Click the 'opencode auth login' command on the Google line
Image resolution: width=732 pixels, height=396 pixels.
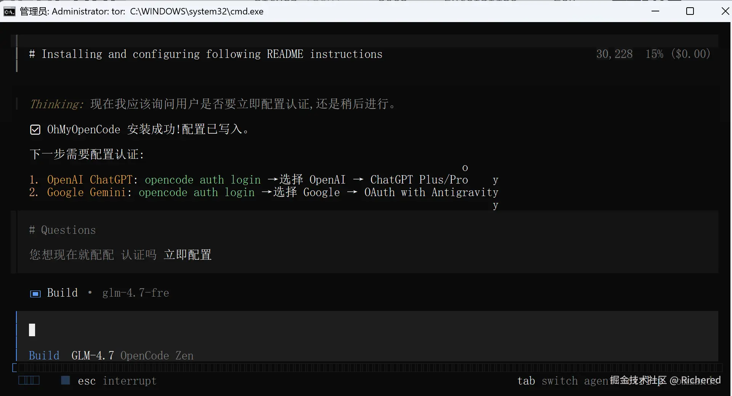pyautogui.click(x=197, y=192)
